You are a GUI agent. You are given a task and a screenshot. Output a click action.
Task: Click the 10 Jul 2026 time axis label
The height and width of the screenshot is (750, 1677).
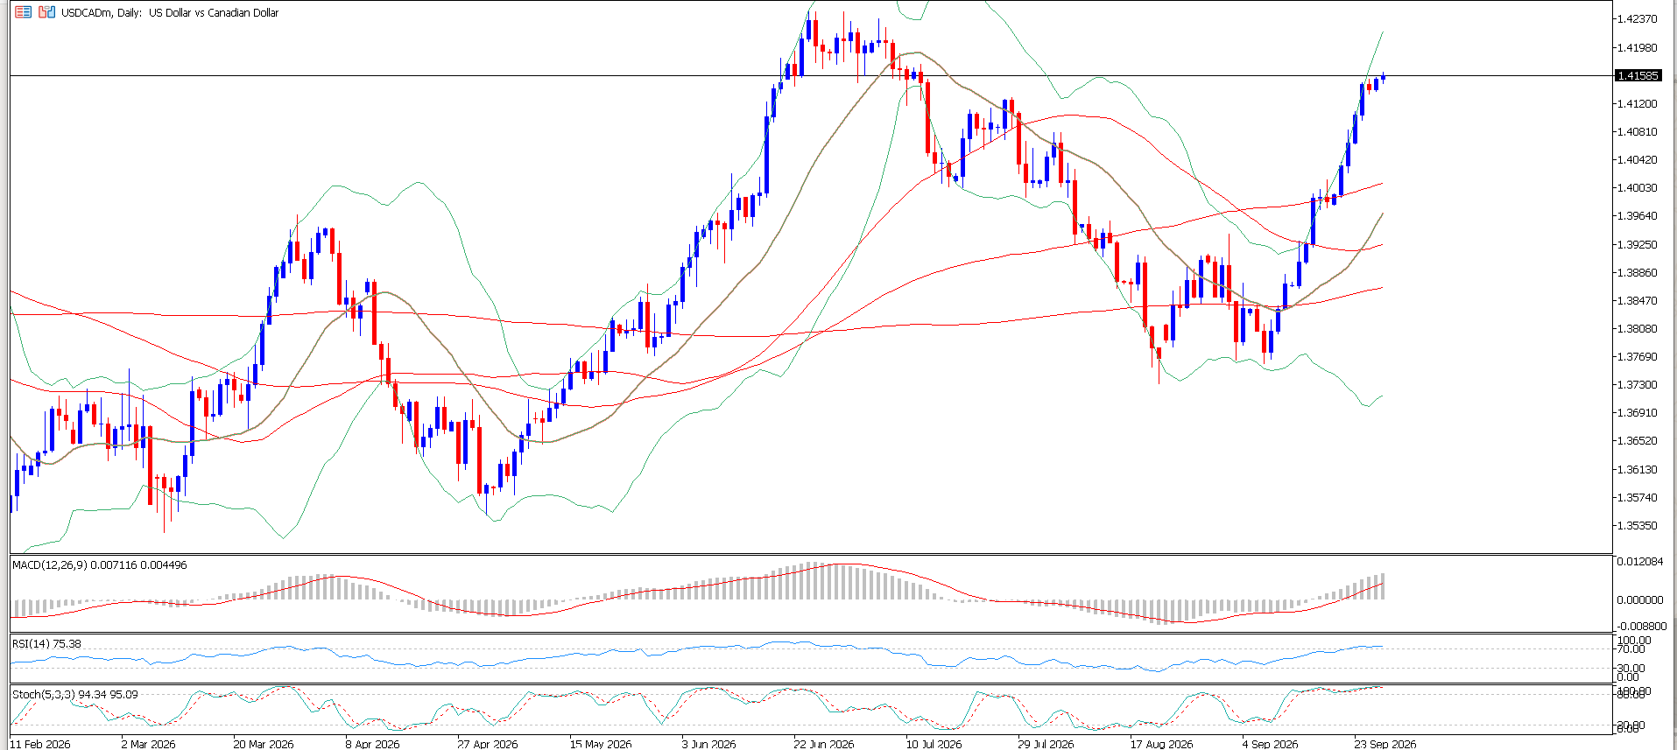coord(934,744)
